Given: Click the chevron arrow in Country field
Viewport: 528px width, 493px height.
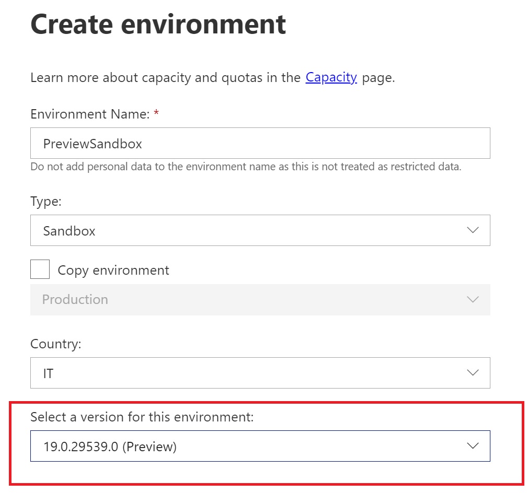Looking at the screenshot, I should tap(473, 373).
